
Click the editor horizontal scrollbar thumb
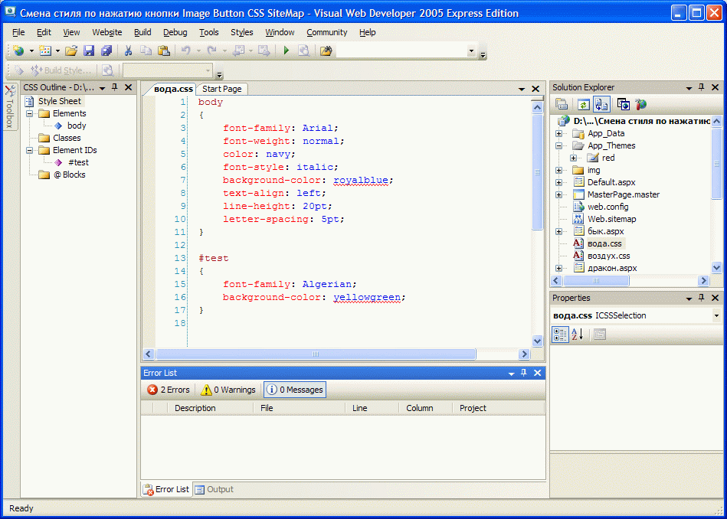[x=316, y=354]
